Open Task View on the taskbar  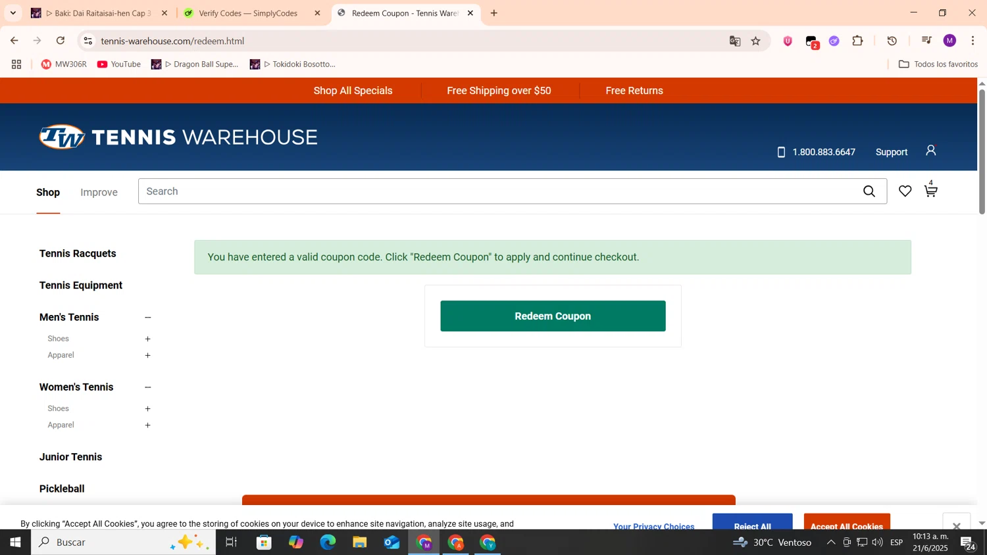point(231,543)
